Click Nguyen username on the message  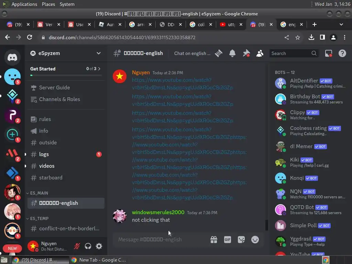tap(141, 73)
